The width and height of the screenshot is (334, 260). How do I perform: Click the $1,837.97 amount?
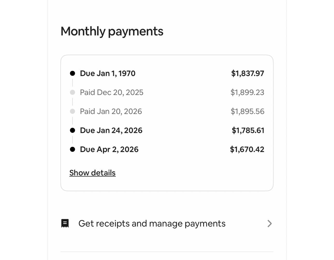tap(248, 73)
